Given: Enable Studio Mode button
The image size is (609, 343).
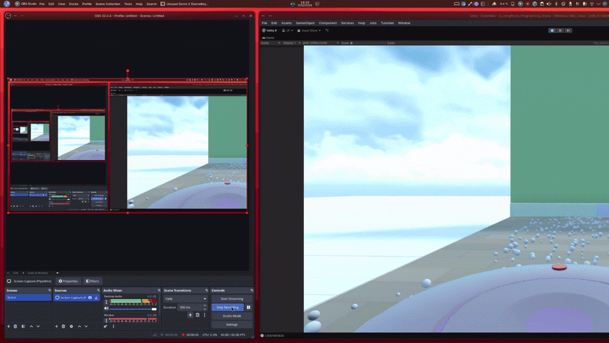Looking at the screenshot, I should (x=231, y=316).
